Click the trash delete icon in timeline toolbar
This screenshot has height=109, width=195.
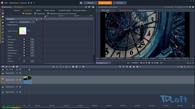pos(134,67)
